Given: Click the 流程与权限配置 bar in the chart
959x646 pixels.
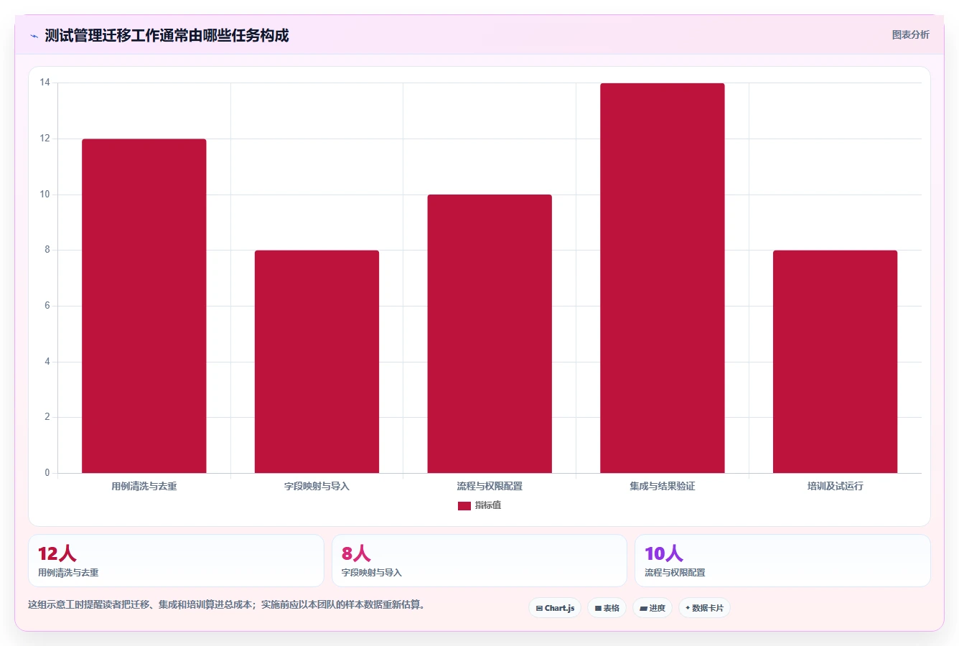Looking at the screenshot, I should coord(490,334).
